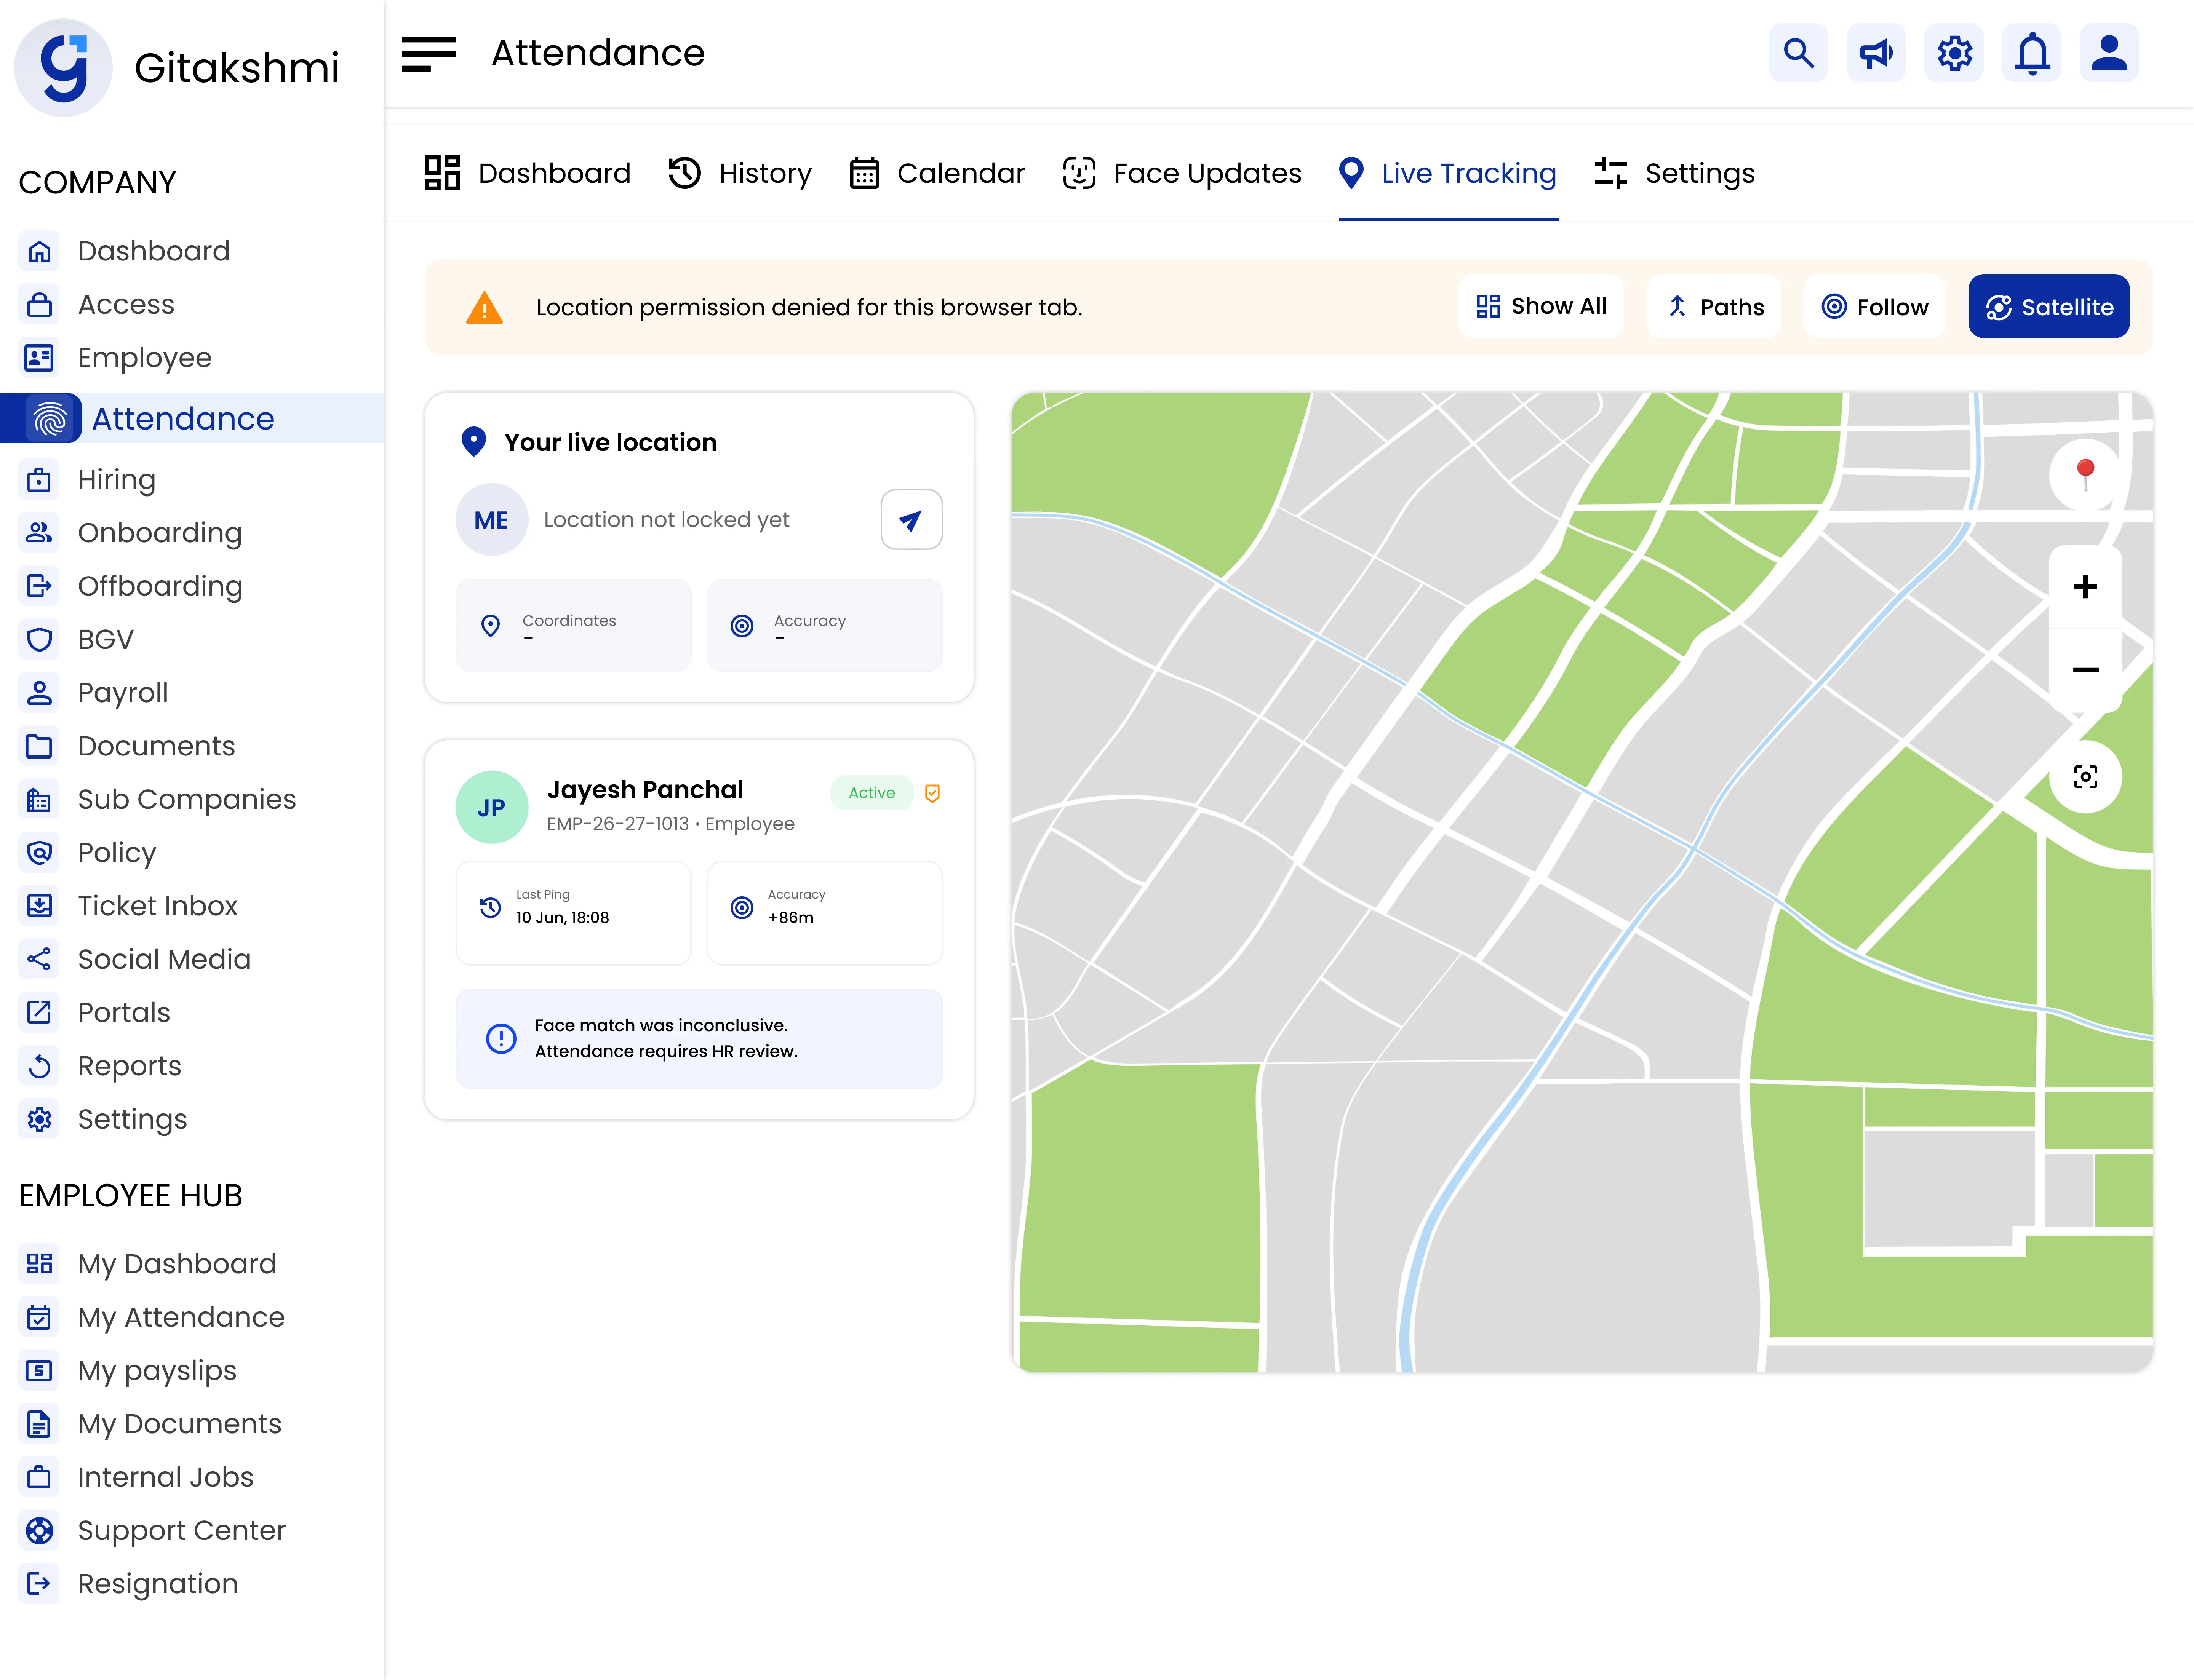Open the user profile icon

(x=2109, y=53)
